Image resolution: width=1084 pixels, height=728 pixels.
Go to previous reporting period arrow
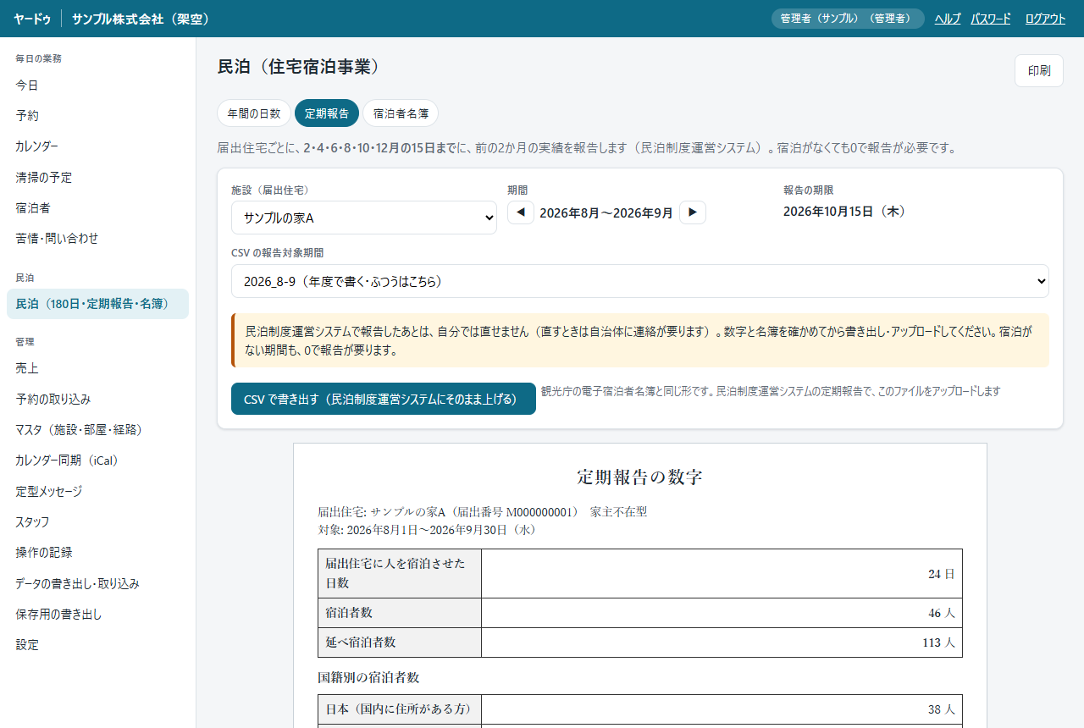click(x=521, y=212)
